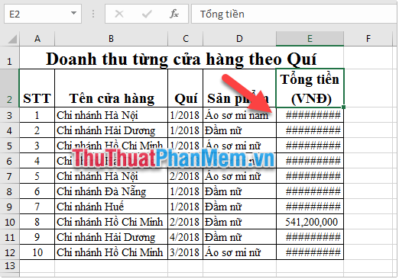
Task: Select column E header
Action: 310,39
